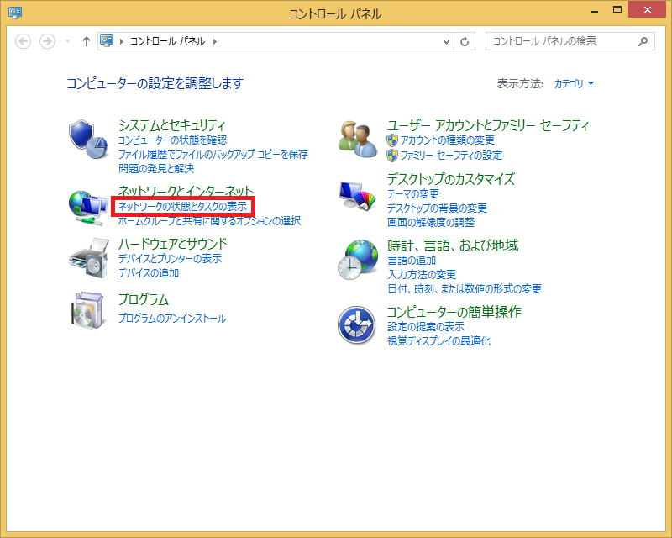
Task: Click the User Accounts people icon
Action: coord(358,139)
